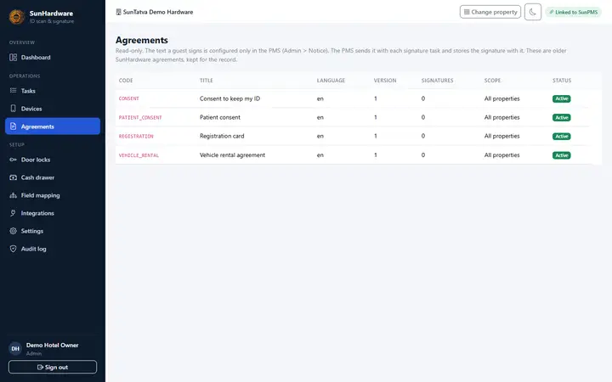Click the SunHardware sun logo

(17, 17)
